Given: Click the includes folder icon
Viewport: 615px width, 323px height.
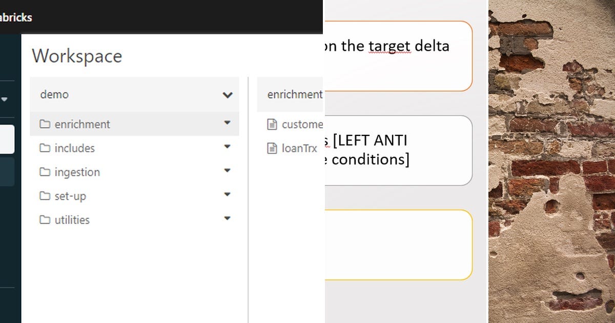Looking at the screenshot, I should 45,148.
